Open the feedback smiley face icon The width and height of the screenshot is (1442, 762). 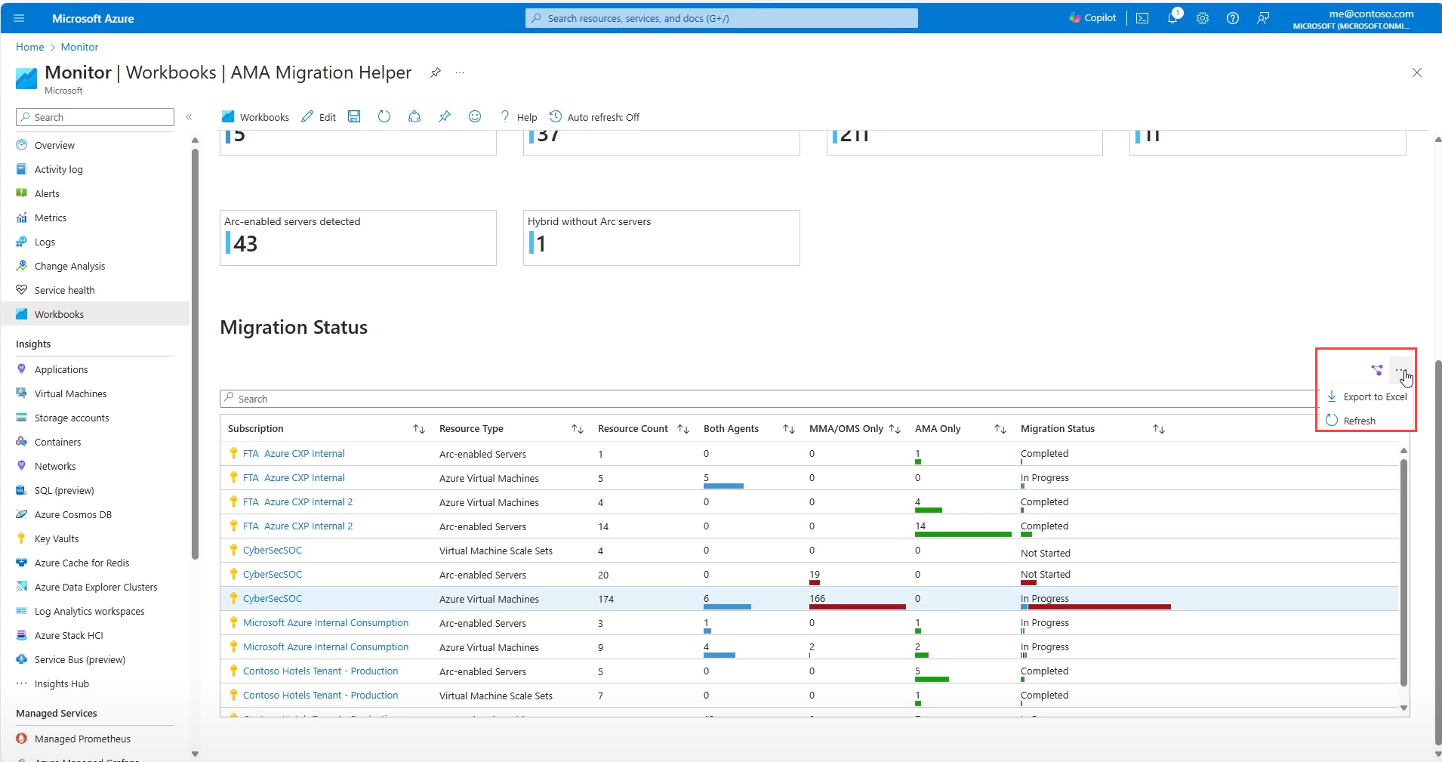(475, 116)
